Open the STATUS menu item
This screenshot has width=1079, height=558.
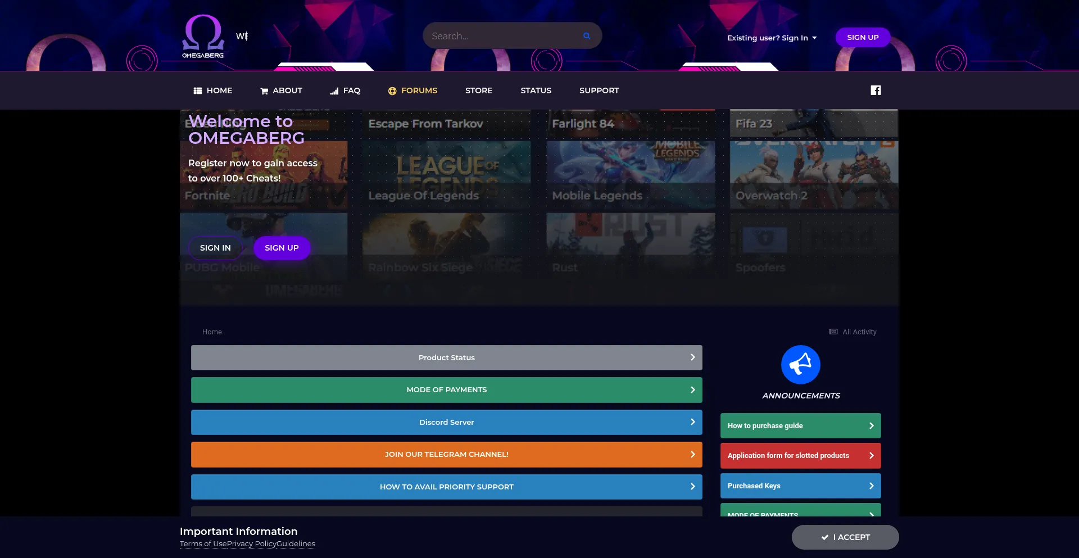click(x=536, y=90)
